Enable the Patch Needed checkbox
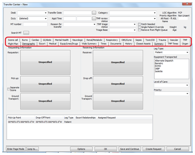 click(139, 24)
